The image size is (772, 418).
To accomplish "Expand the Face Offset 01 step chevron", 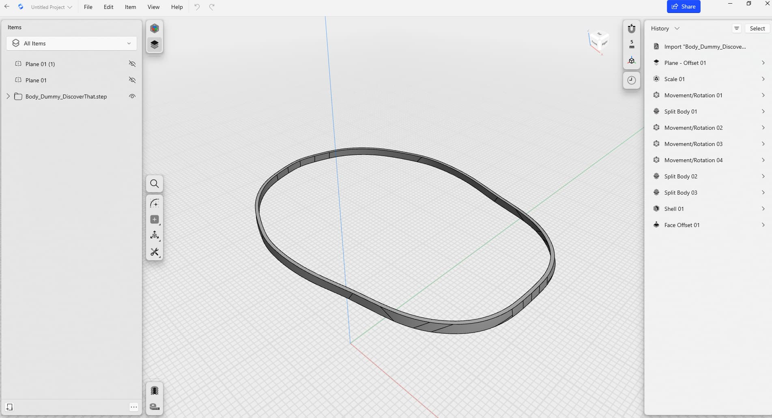I will pyautogui.click(x=763, y=225).
